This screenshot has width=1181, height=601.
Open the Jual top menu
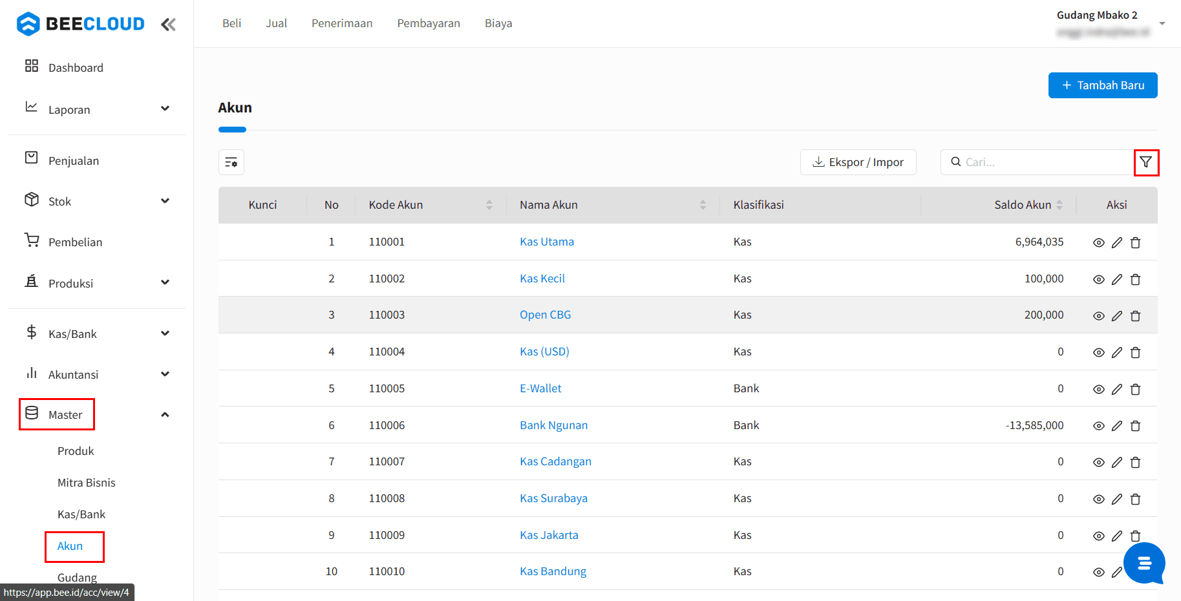point(276,23)
